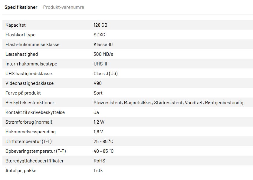Click the Kontakt til skrivebeskyttelse label

point(35,112)
